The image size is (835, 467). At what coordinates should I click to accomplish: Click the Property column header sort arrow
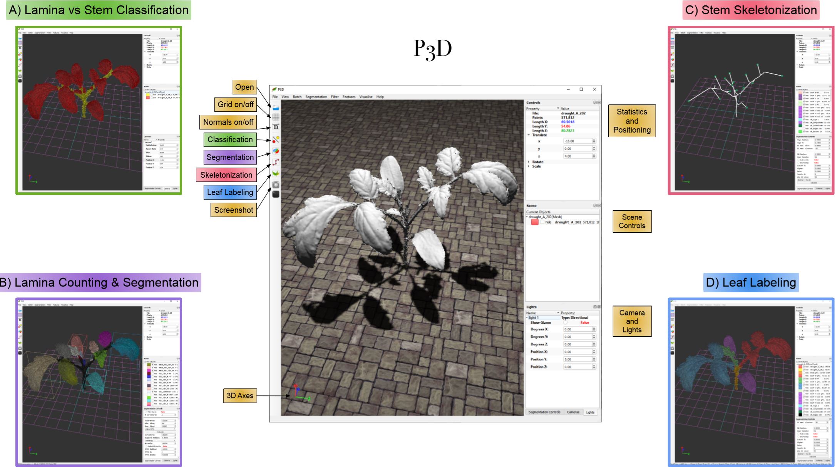click(x=558, y=109)
